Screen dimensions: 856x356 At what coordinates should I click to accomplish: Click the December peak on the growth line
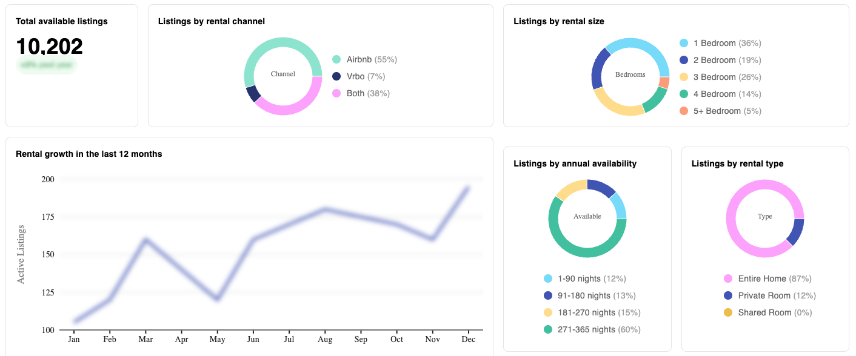click(467, 188)
